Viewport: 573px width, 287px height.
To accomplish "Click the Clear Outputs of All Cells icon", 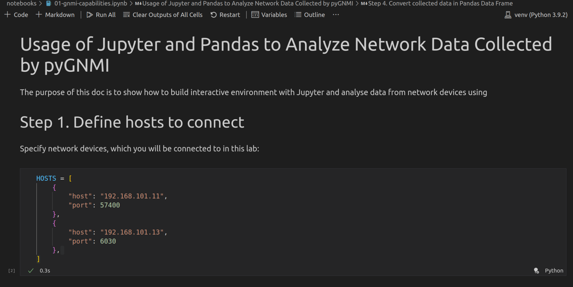I will 126,15.
